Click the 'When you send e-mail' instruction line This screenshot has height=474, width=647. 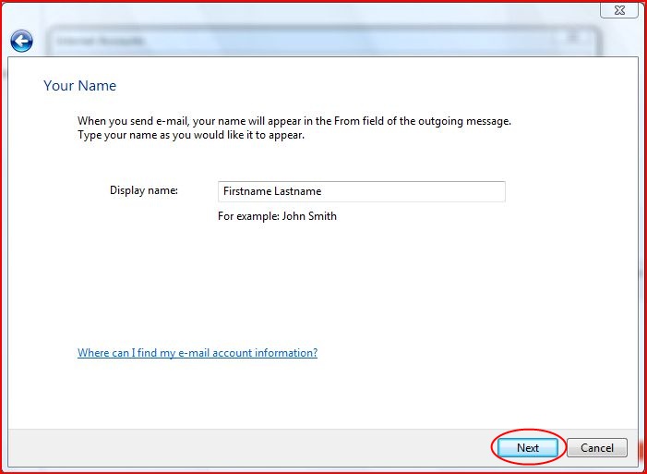294,121
